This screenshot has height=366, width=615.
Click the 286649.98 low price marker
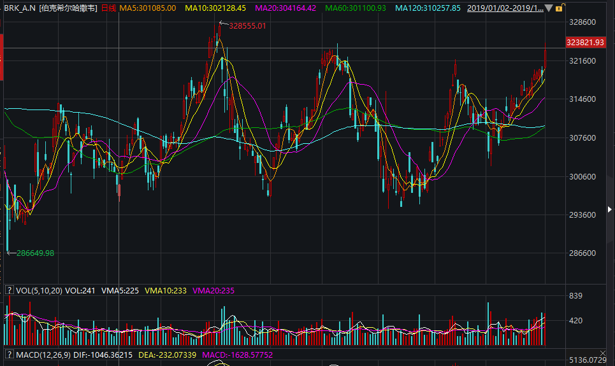(35, 253)
